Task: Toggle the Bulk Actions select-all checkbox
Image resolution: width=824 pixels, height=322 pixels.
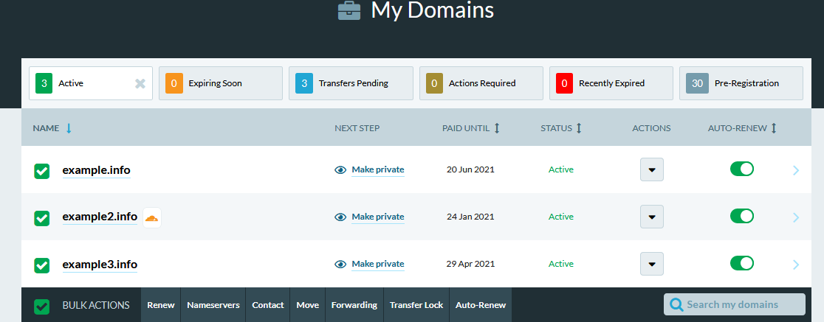Action: click(x=42, y=306)
